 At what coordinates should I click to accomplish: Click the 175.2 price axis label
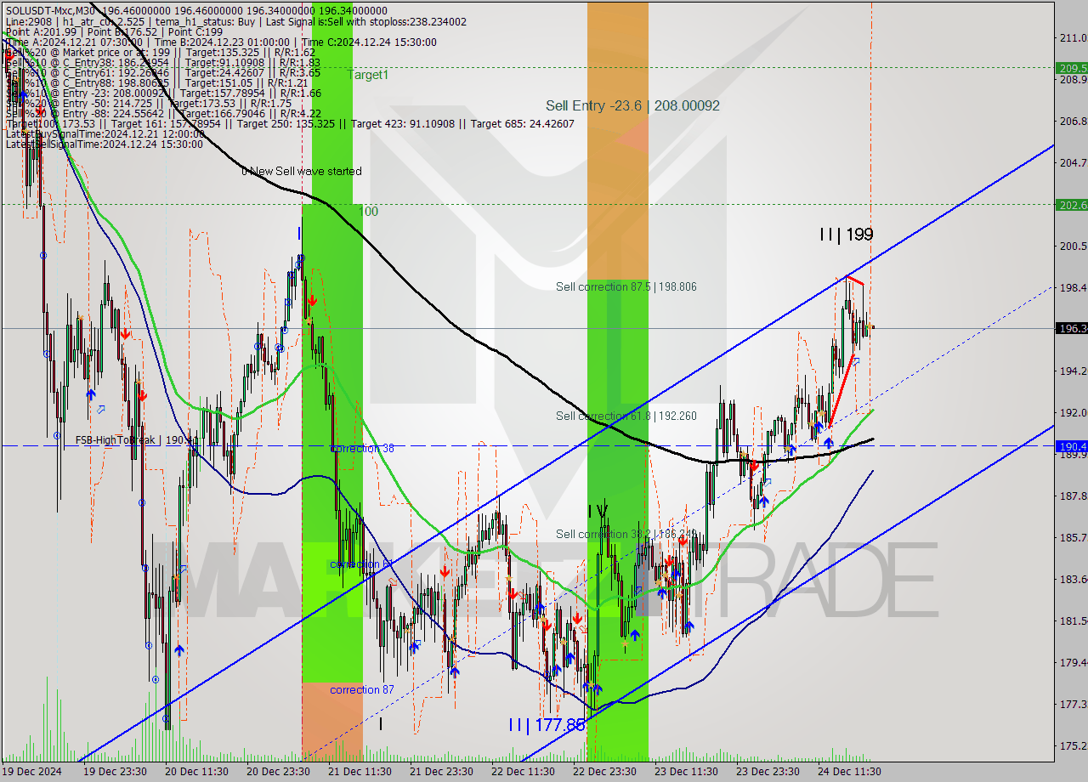(x=1073, y=745)
